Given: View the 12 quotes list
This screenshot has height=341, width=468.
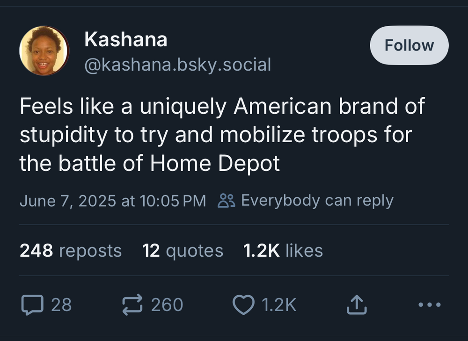Looking at the screenshot, I should coord(183,251).
